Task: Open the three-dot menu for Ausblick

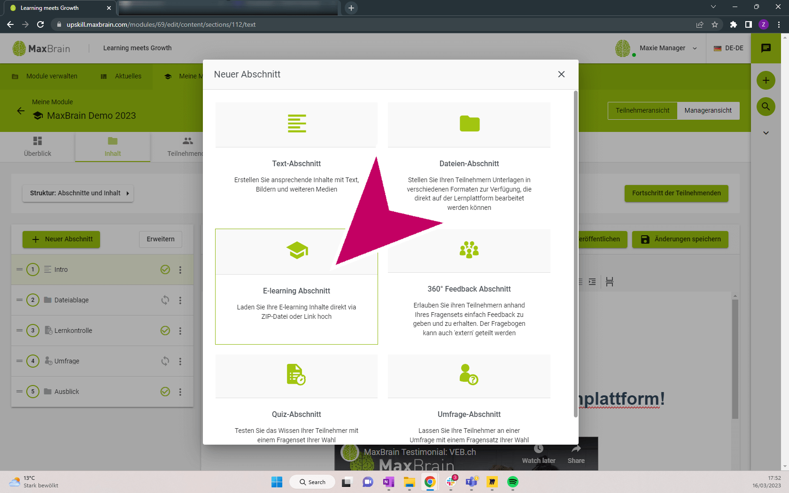Action: click(x=180, y=392)
